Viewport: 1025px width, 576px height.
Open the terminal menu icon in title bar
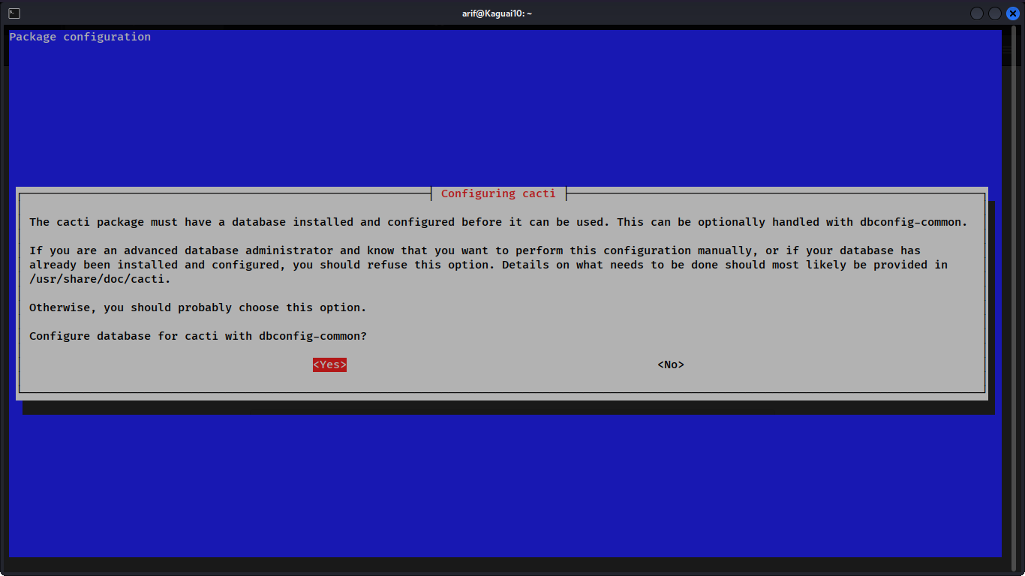(x=14, y=13)
